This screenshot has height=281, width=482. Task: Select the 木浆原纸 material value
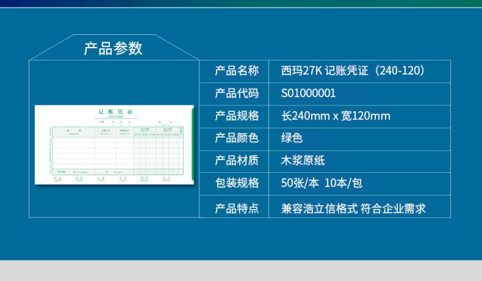point(303,161)
